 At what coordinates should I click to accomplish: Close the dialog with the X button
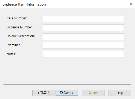[x=131, y=4]
